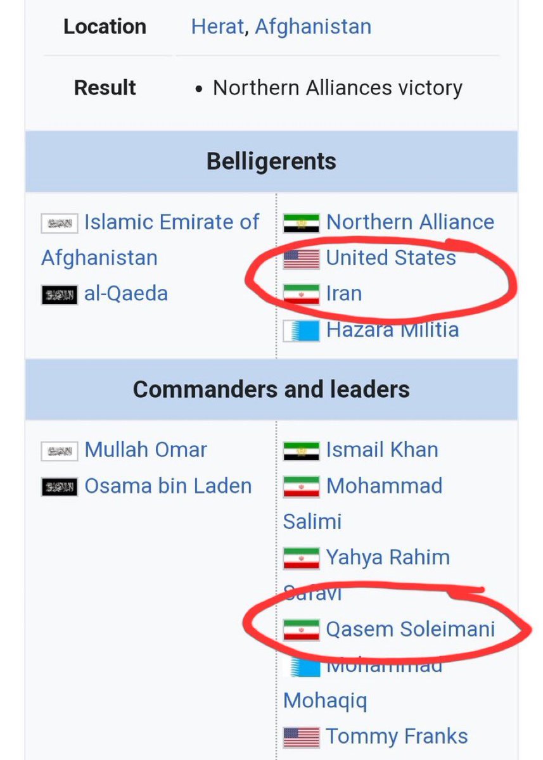Click the flag icon beside Mullah Omar

(x=60, y=451)
